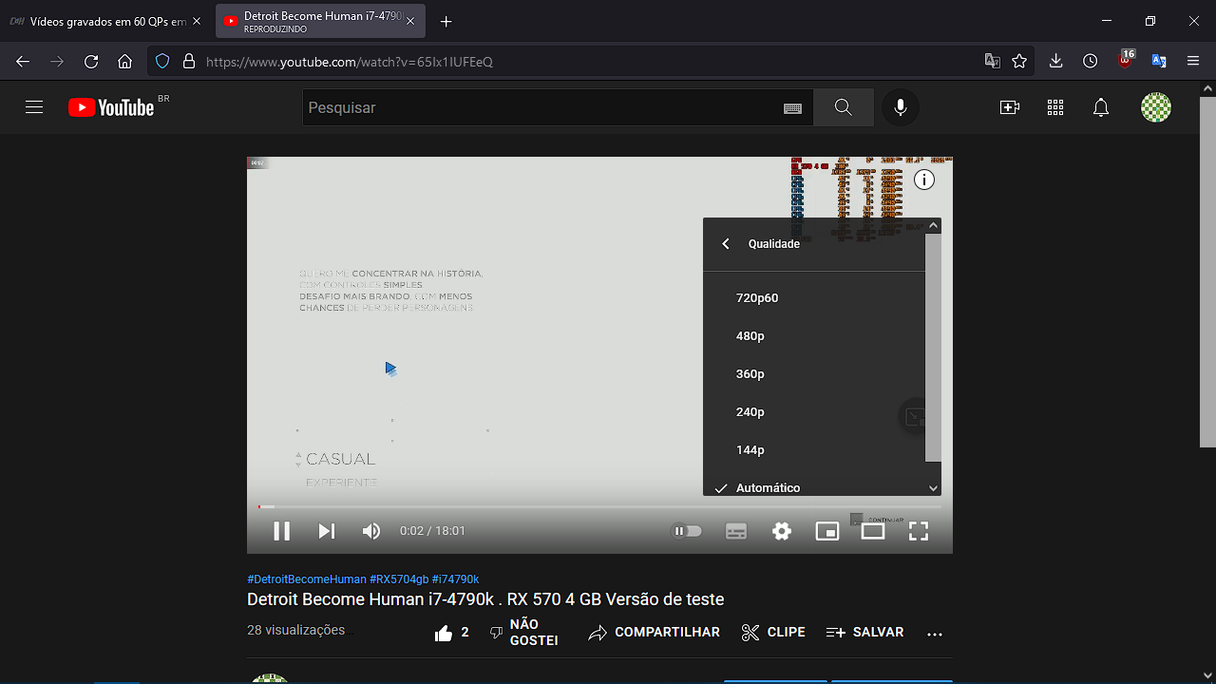Mute the video volume

pyautogui.click(x=371, y=531)
